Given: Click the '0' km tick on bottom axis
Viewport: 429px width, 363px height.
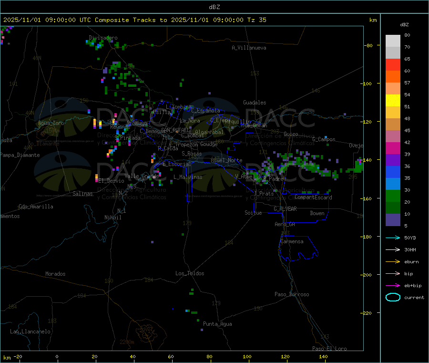Looking at the screenshot, I should [57, 356].
